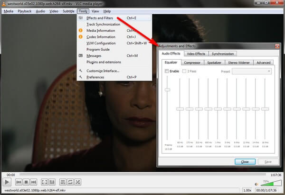Toggle random shuffle playback icon
285x195 pixels.
click(78, 182)
